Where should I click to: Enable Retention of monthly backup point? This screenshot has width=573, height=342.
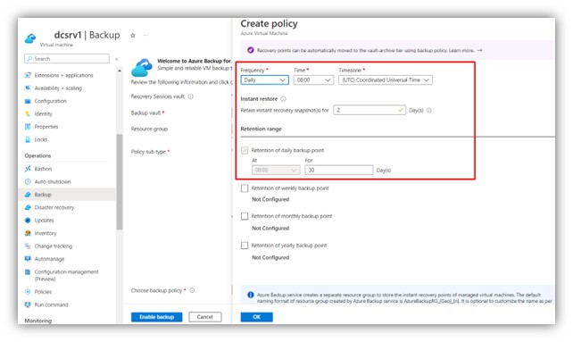(x=245, y=216)
